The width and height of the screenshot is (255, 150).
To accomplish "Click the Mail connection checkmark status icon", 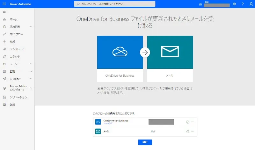I will (x=188, y=131).
